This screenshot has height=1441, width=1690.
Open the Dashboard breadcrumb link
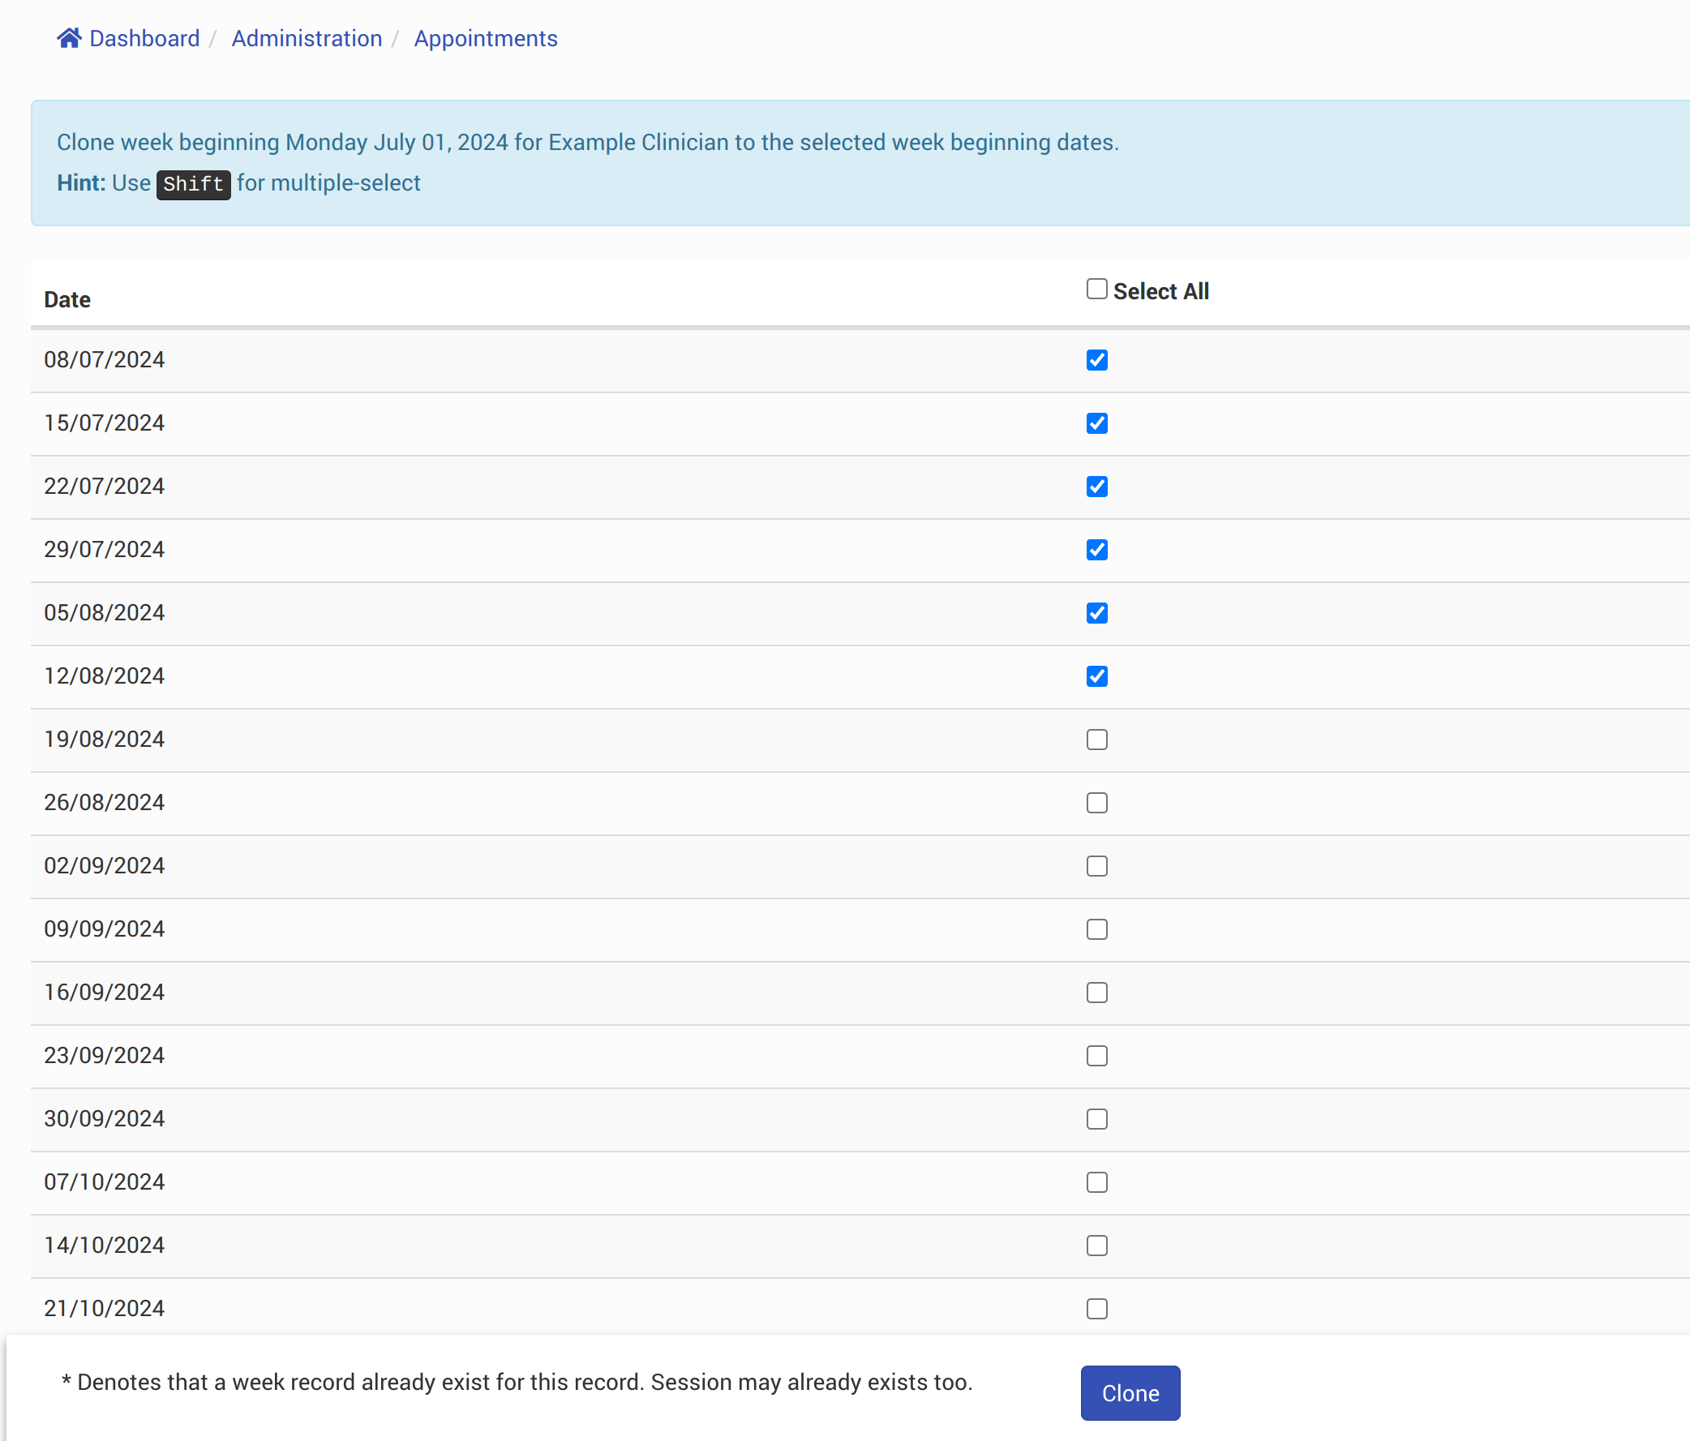pos(144,38)
